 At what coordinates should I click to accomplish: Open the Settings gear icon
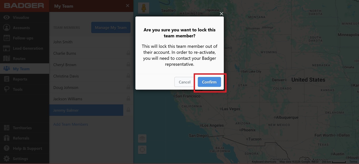pos(7,158)
